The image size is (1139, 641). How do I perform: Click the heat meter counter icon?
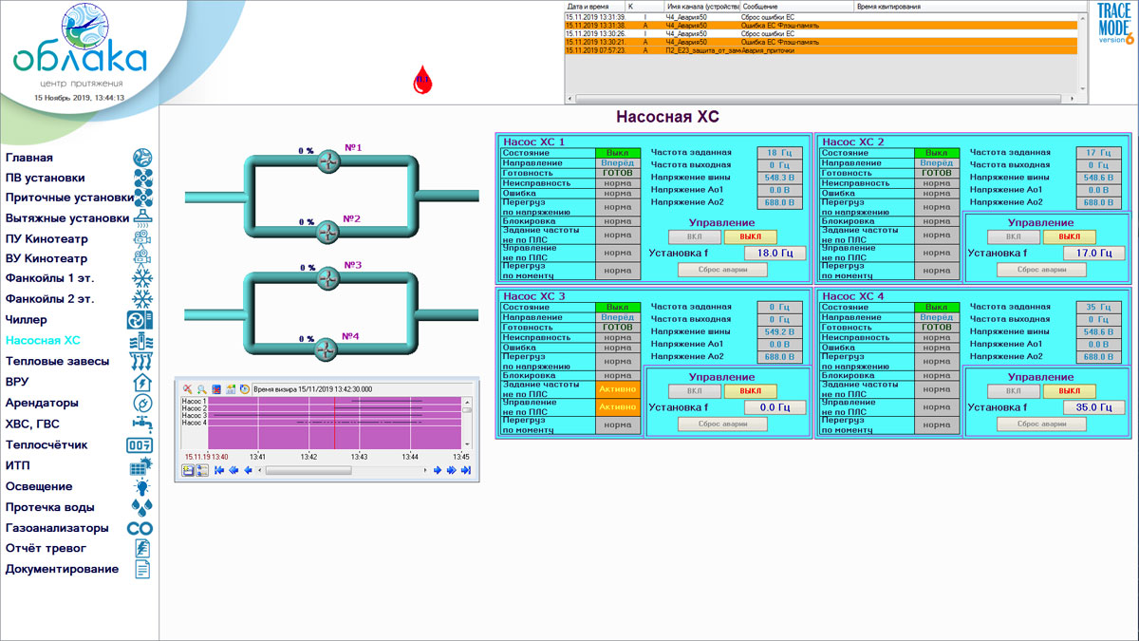(x=140, y=444)
